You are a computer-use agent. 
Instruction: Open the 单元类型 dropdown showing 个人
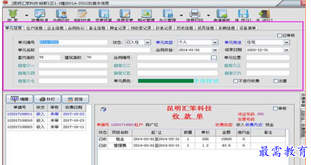pyautogui.click(x=215, y=42)
